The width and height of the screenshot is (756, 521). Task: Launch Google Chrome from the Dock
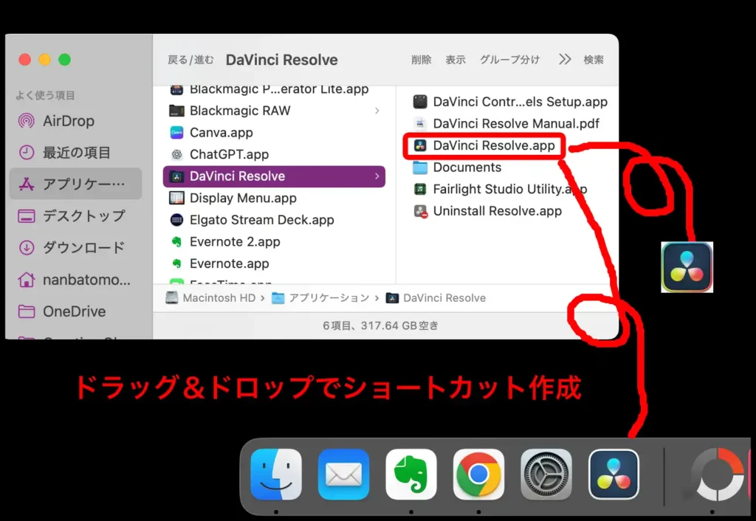coord(478,475)
